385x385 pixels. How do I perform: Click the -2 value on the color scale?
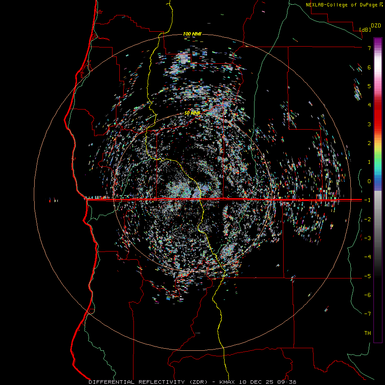[367, 219]
